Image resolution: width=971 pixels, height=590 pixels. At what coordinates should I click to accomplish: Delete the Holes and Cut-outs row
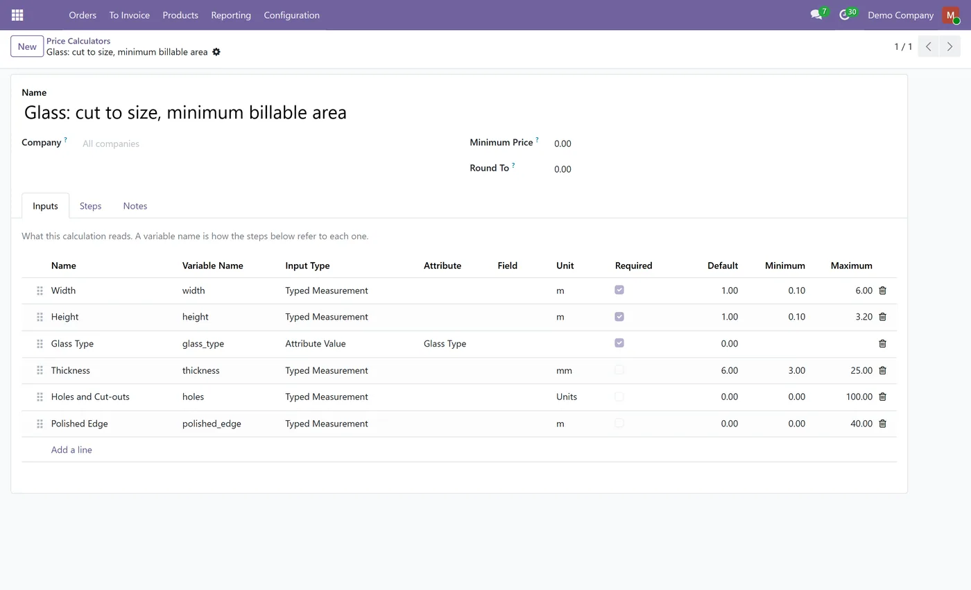point(882,397)
